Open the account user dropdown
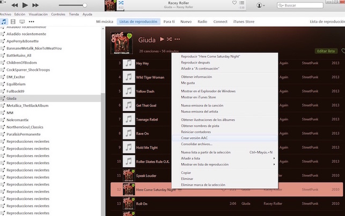 (261, 5)
